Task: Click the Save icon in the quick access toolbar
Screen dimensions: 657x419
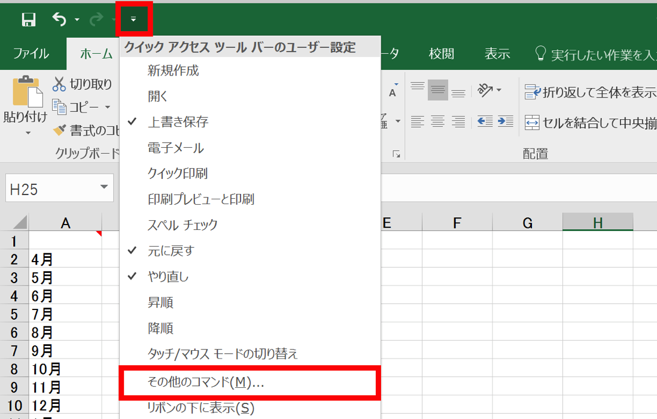Action: pos(28,20)
